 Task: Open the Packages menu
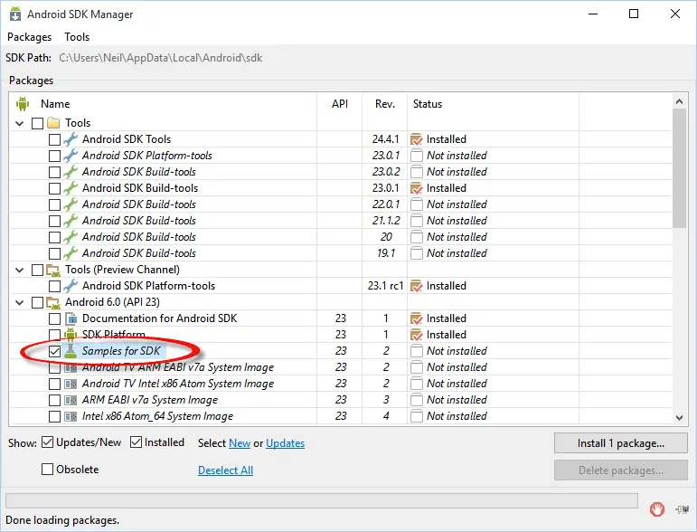29,37
